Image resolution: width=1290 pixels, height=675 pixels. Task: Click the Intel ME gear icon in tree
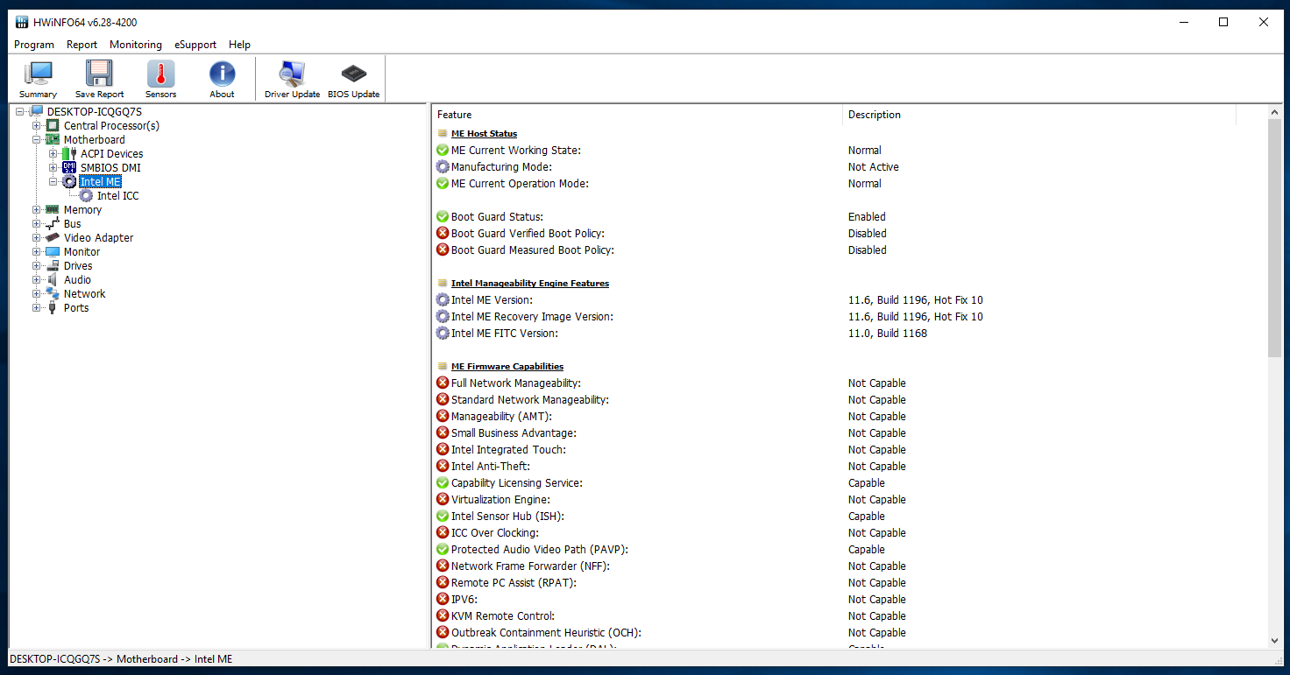click(x=69, y=182)
